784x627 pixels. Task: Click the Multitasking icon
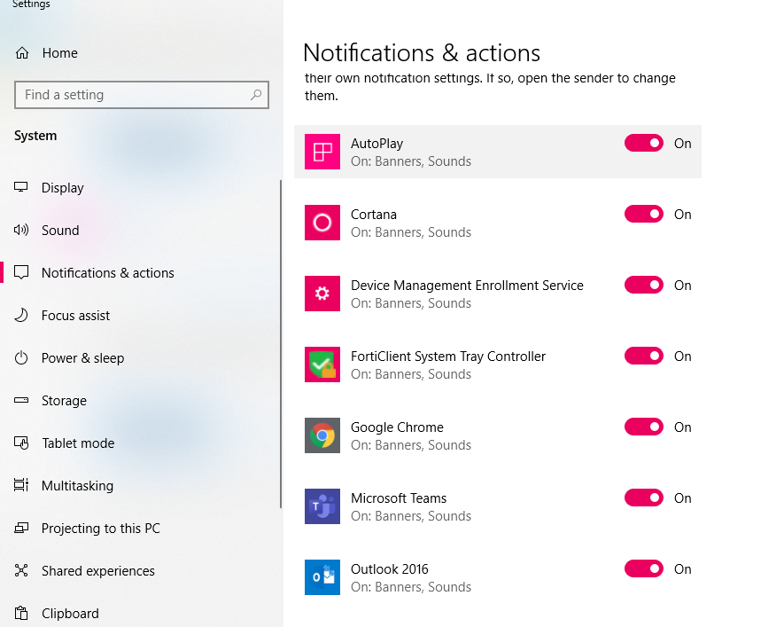(21, 485)
